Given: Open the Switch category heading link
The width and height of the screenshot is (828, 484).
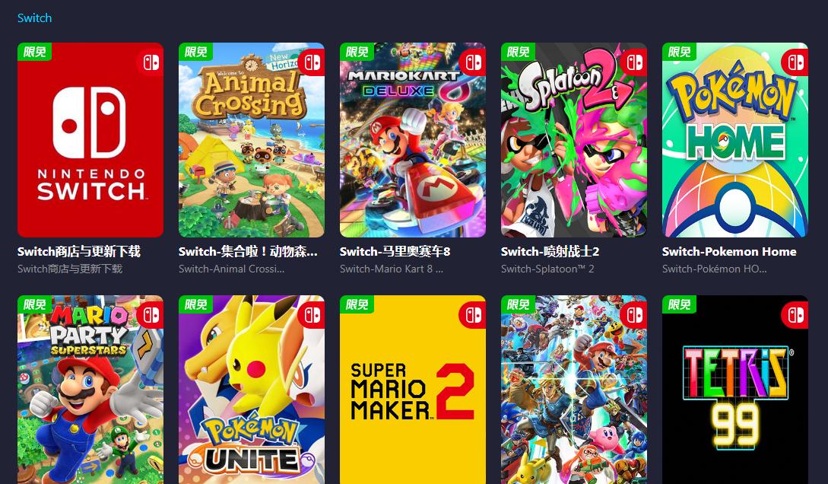Looking at the screenshot, I should [x=34, y=18].
